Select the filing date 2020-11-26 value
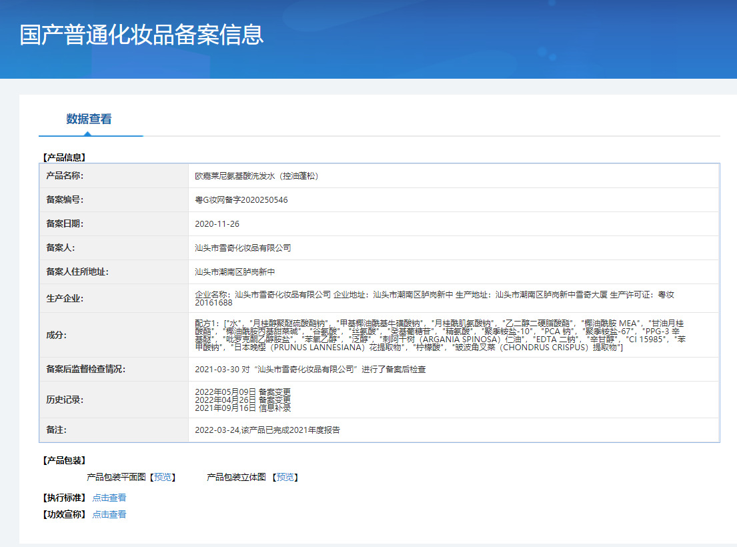Screen dimensions: 737x547 (217, 224)
